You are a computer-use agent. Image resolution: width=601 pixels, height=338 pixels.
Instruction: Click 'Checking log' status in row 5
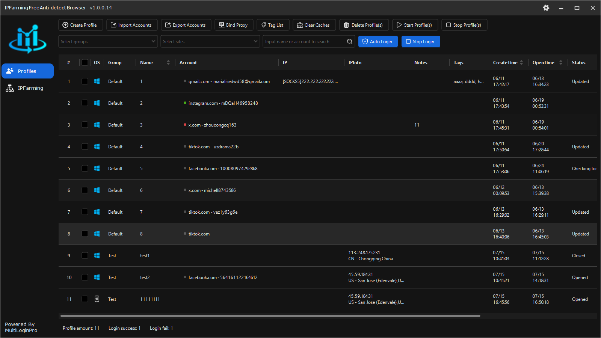pos(584,168)
